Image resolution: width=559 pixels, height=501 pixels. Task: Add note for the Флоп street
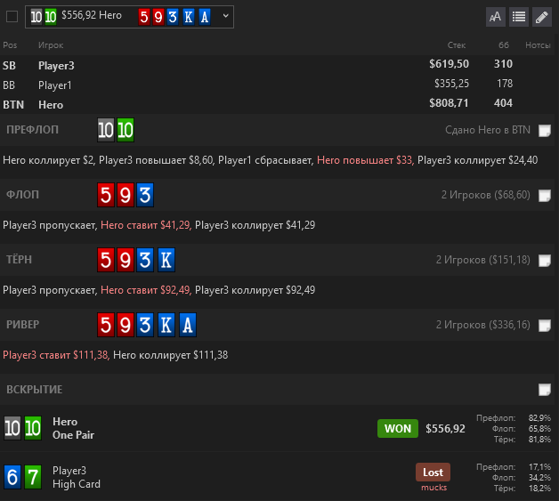pos(545,196)
